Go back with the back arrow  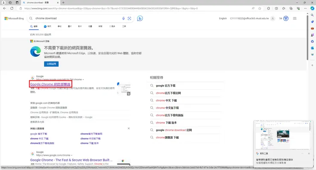[x=5, y=9]
